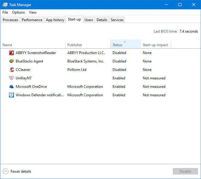Image resolution: width=201 pixels, height=179 pixels.
Task: Click the Task Manager title bar icon
Action: (x=5, y=5)
